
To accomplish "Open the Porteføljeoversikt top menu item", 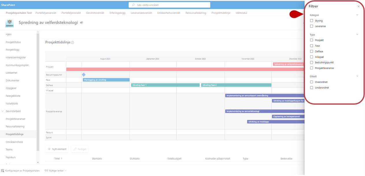I will pyautogui.click(x=46, y=13).
